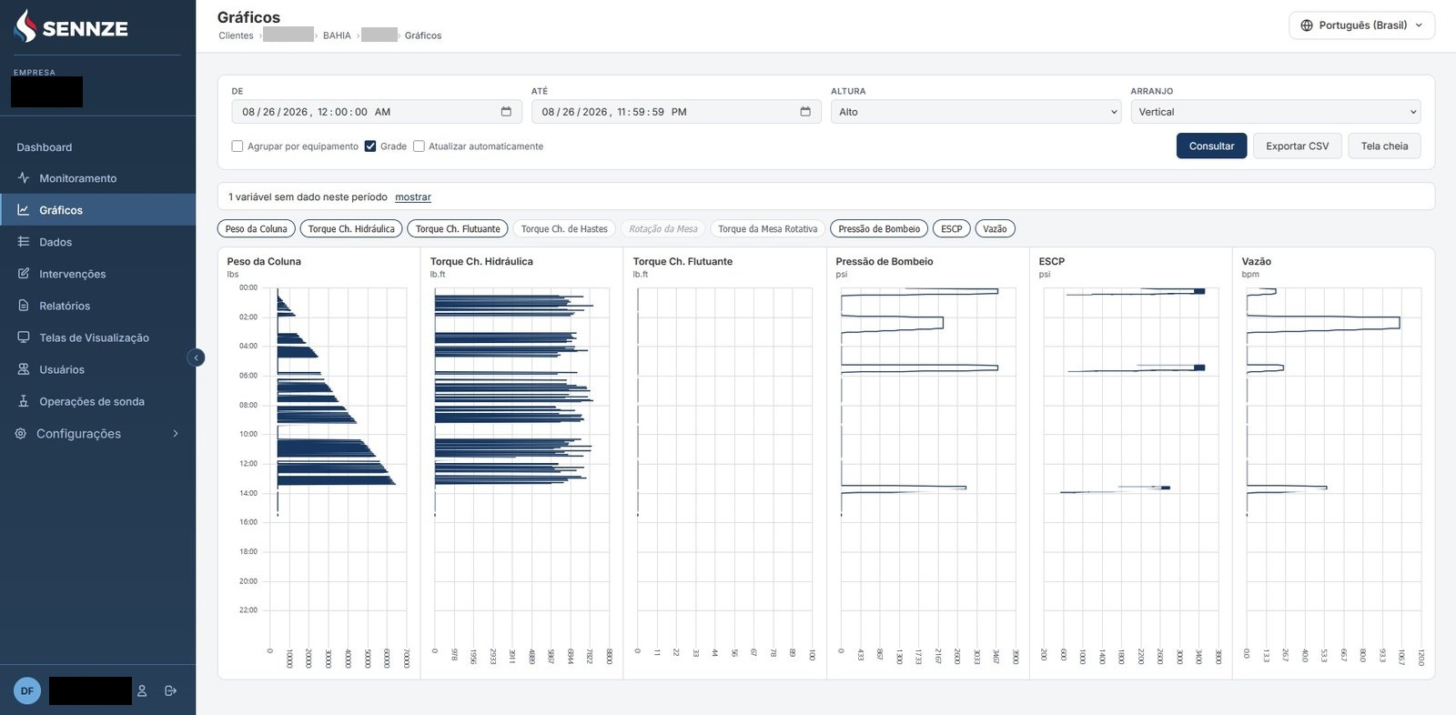This screenshot has width=1456, height=715.
Task: Toggle Agrupar por equipamento checkbox
Action: click(238, 146)
